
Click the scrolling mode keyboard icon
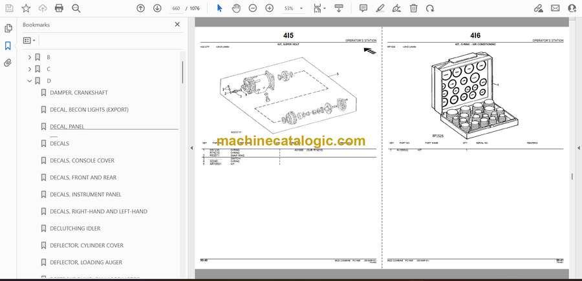pos(338,8)
